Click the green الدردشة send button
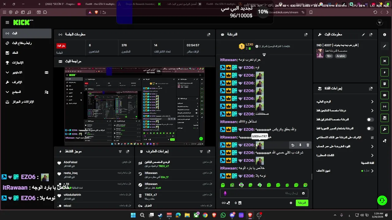This screenshot has height=220, width=392. 302,203
